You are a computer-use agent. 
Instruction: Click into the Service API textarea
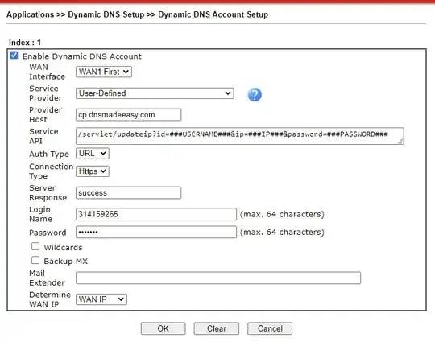point(240,136)
